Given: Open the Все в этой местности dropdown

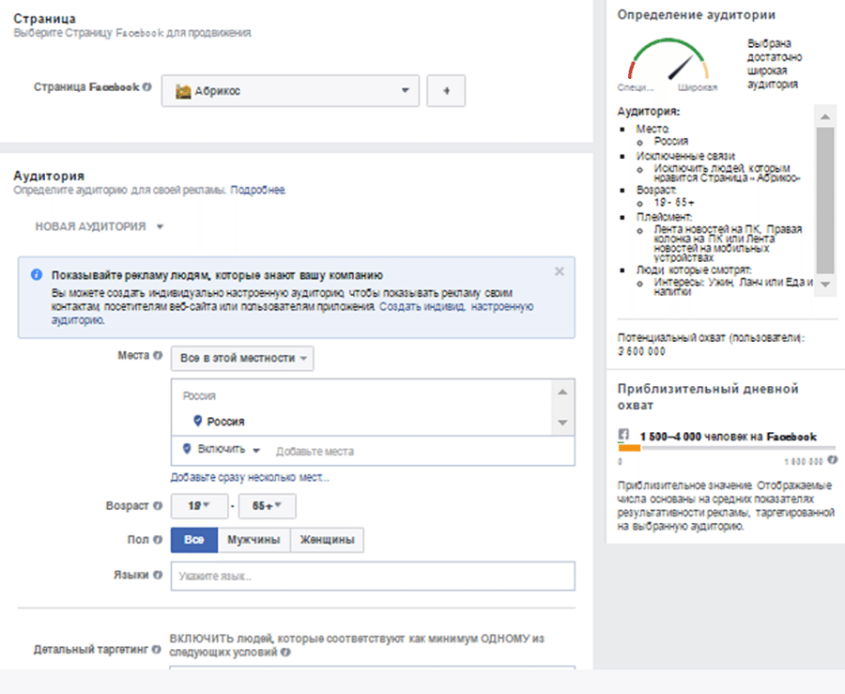Looking at the screenshot, I should pyautogui.click(x=242, y=358).
